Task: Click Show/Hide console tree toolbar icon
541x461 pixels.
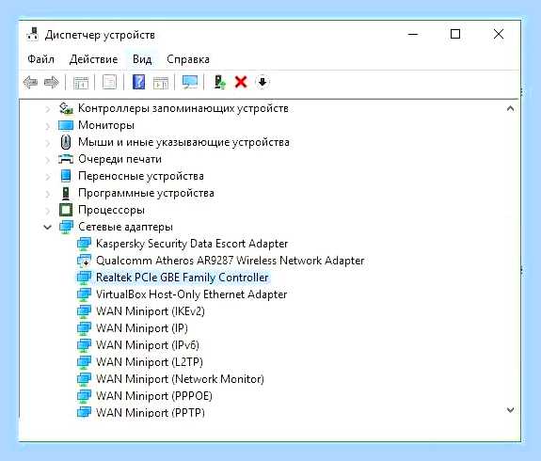Action: [x=81, y=83]
